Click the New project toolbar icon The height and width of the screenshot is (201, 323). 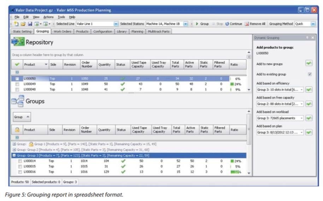click(x=16, y=24)
